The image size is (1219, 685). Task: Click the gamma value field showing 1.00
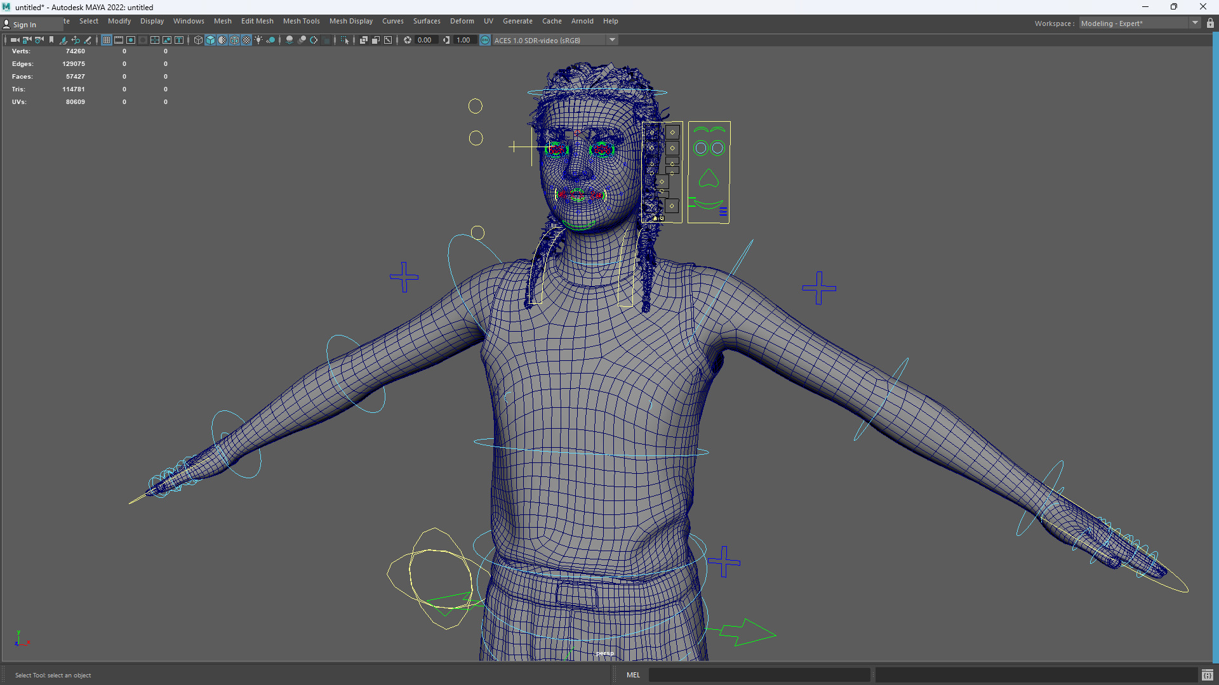click(463, 40)
